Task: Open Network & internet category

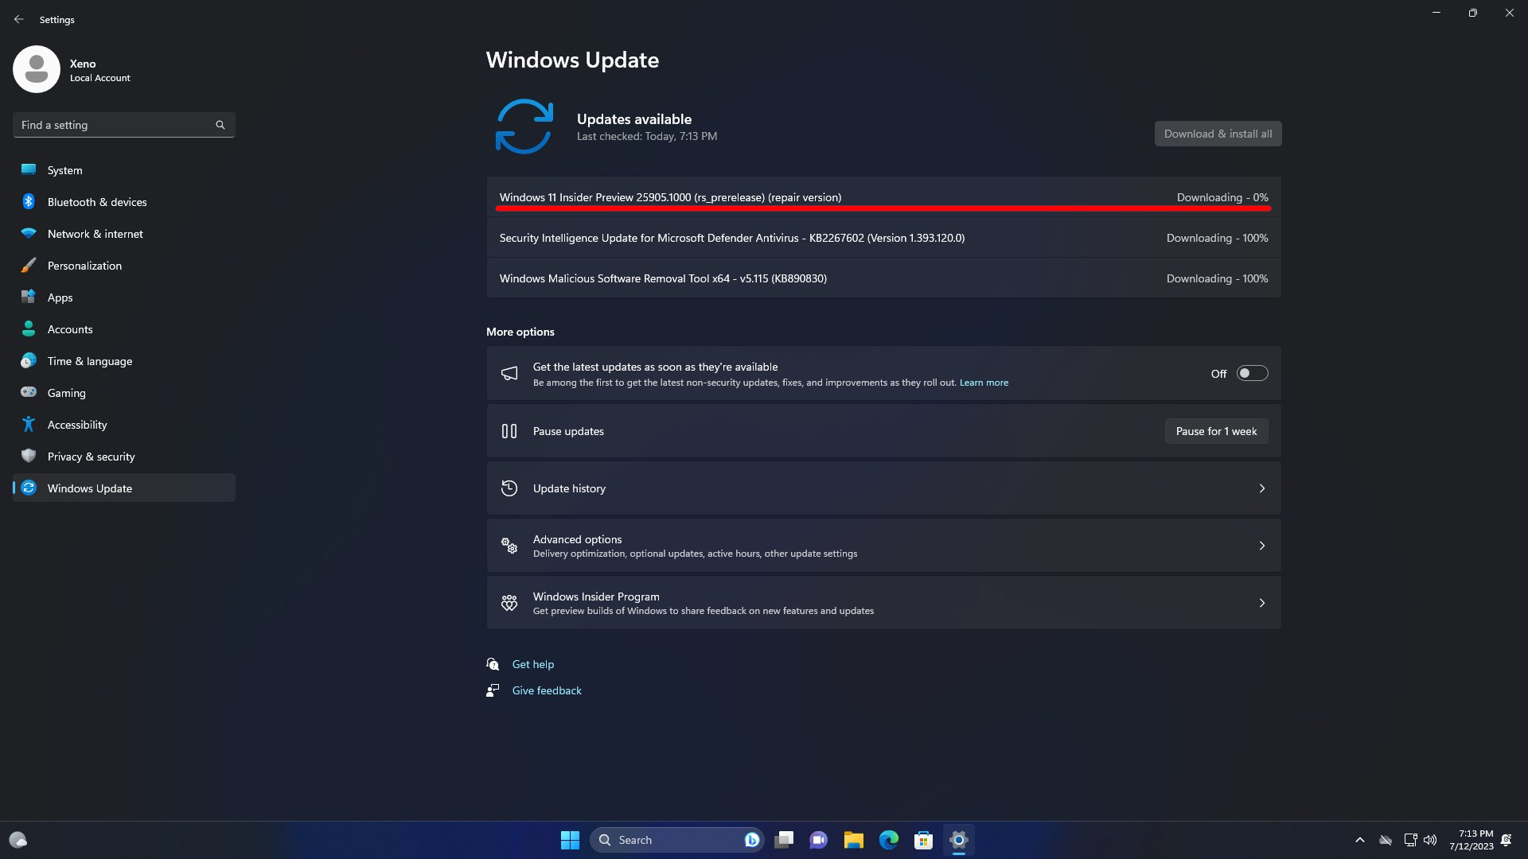Action: tap(124, 233)
